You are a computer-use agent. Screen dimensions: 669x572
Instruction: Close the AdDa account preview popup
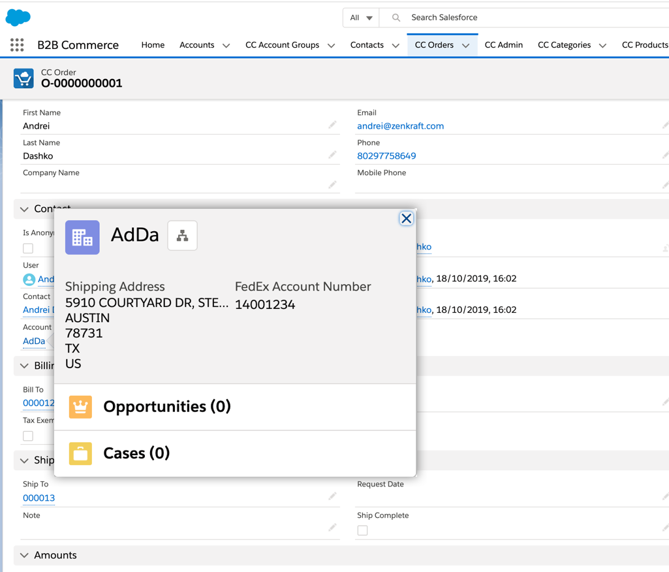(x=406, y=219)
